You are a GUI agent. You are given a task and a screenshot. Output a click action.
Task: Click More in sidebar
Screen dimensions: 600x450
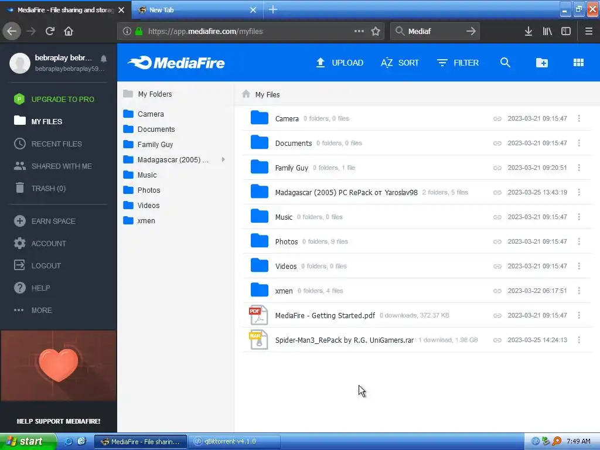(33, 311)
